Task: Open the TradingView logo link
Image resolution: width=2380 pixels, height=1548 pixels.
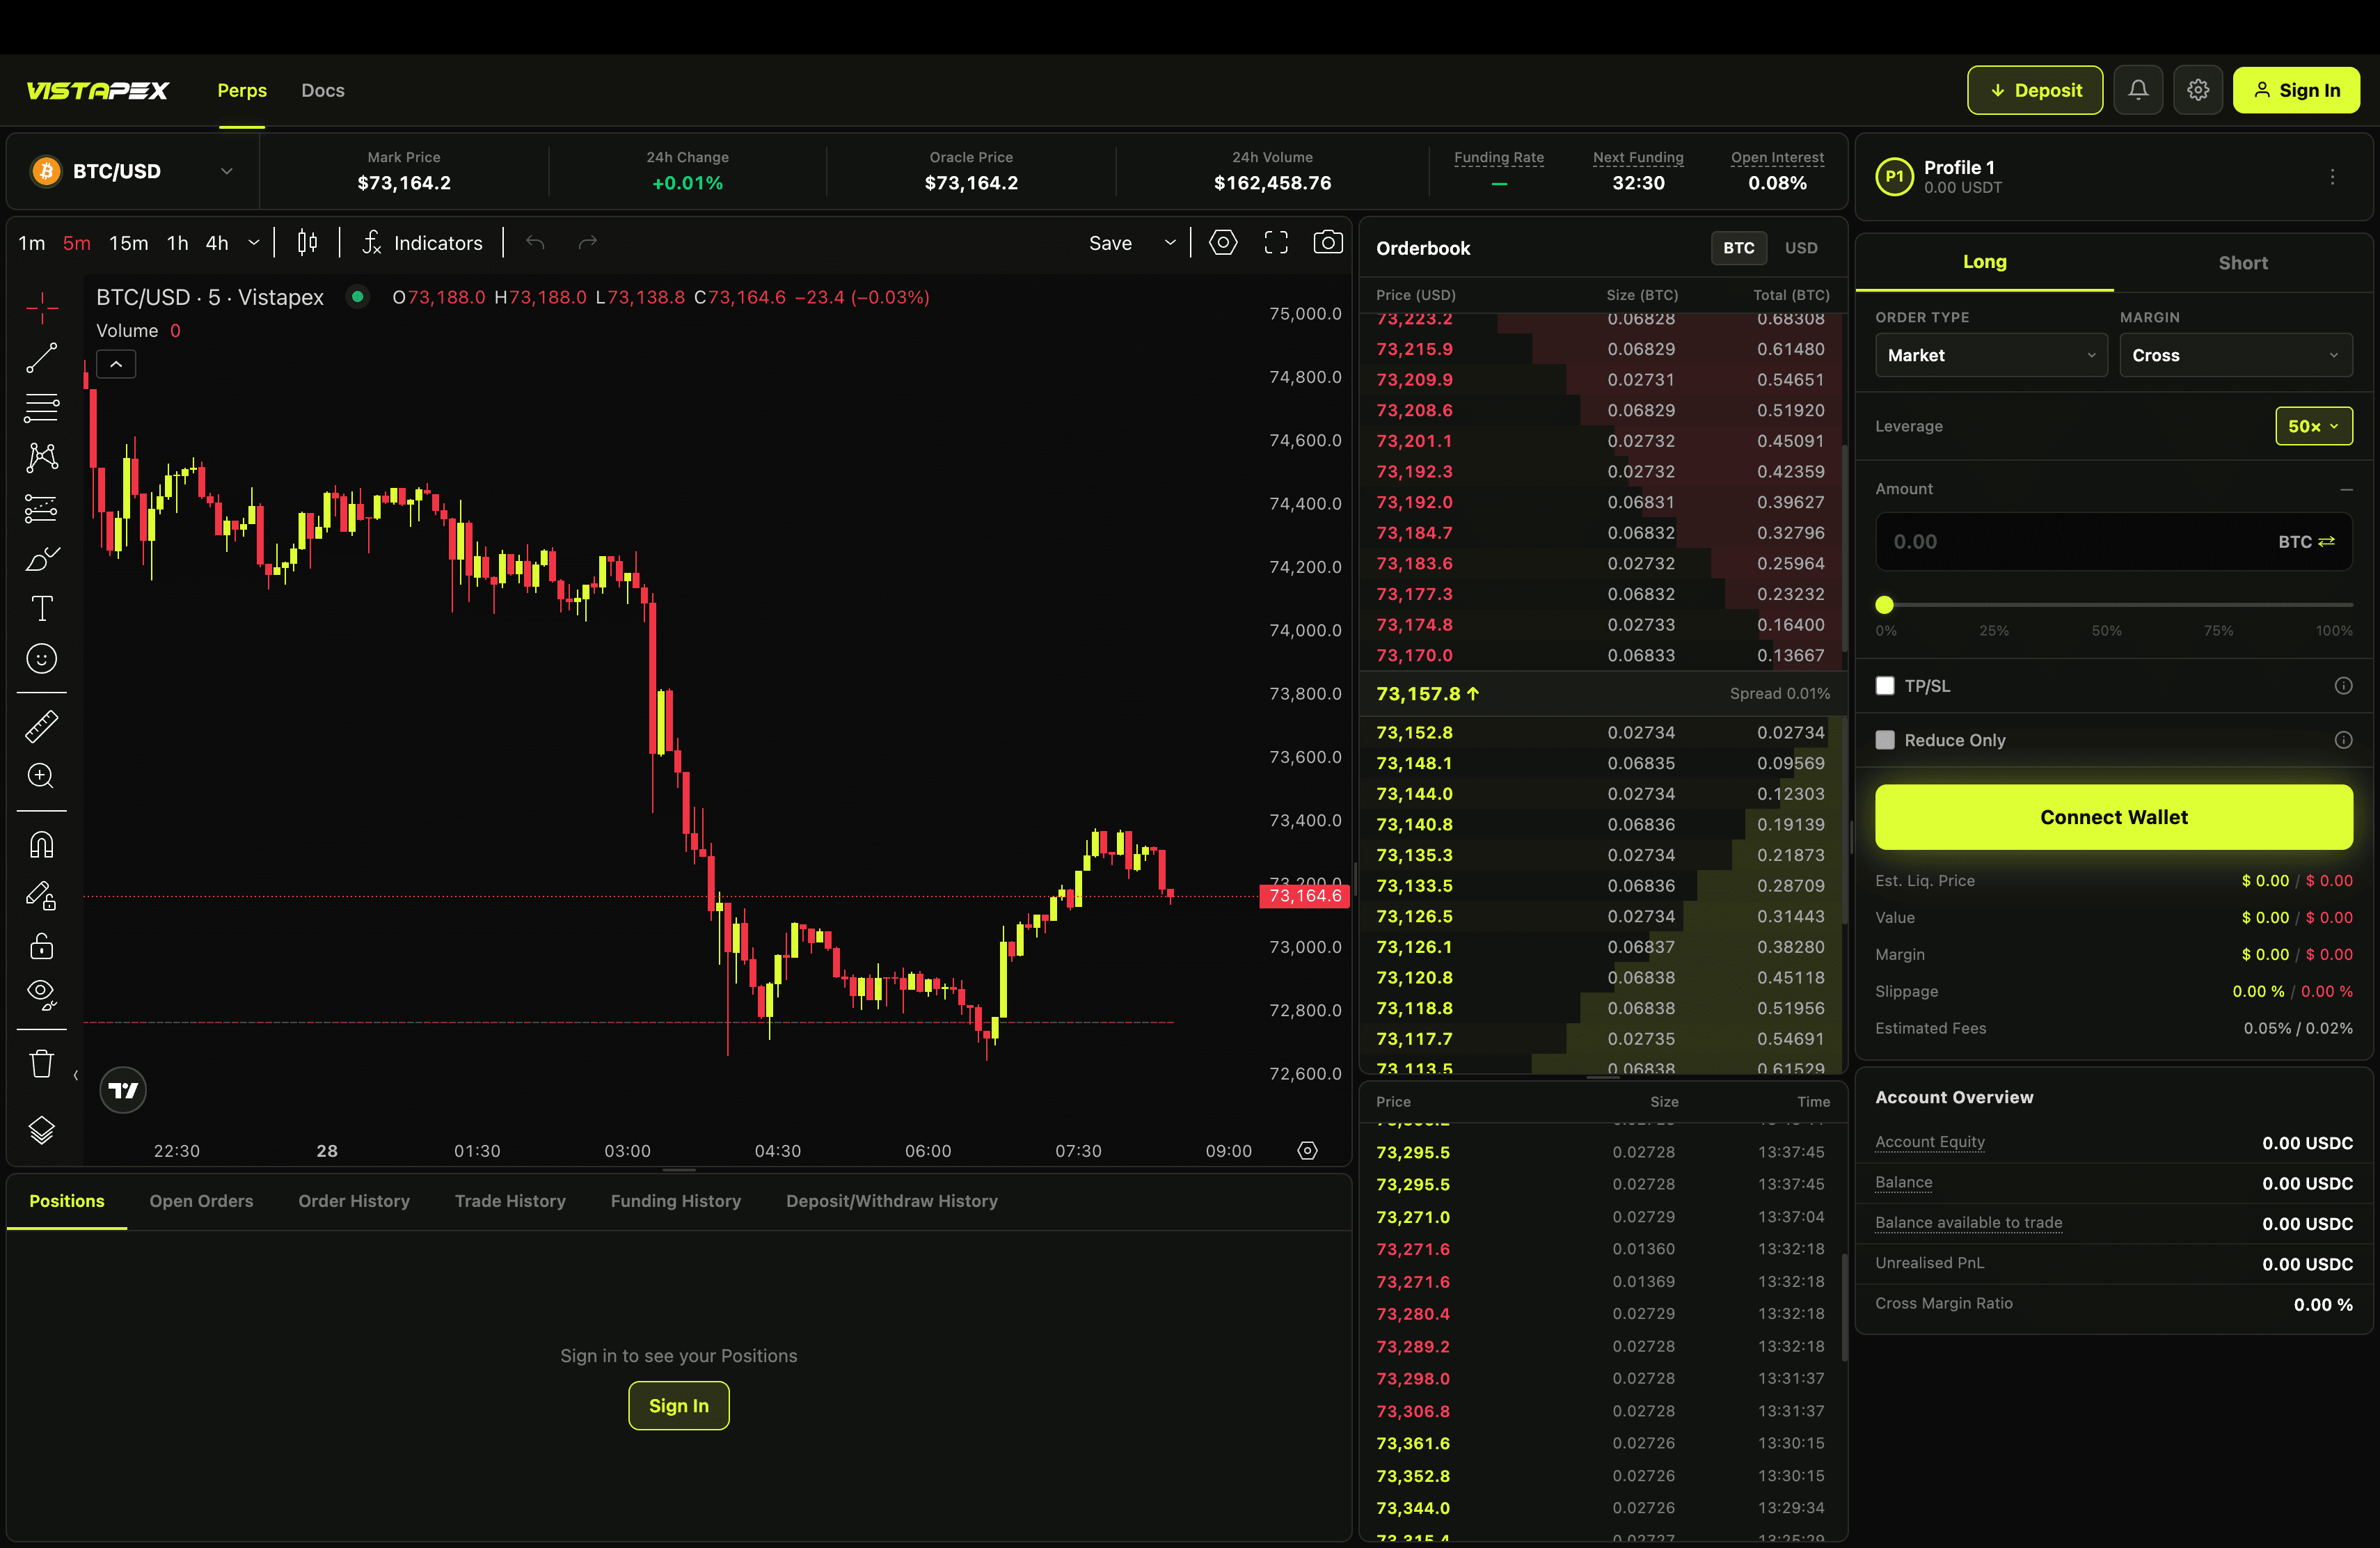Action: coord(123,1090)
